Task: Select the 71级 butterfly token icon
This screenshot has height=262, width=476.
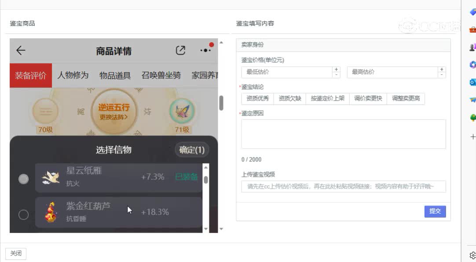Action: click(182, 111)
